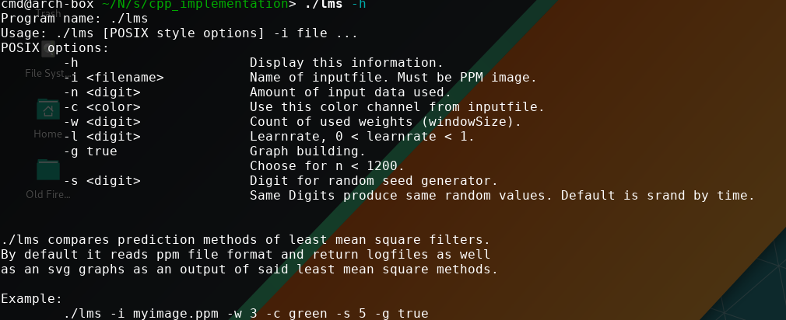The width and height of the screenshot is (786, 320).
Task: Click the 'Choose for n < 1200.' line
Action: 327,166
